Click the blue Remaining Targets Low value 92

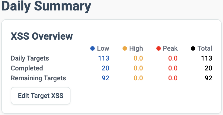(105, 78)
